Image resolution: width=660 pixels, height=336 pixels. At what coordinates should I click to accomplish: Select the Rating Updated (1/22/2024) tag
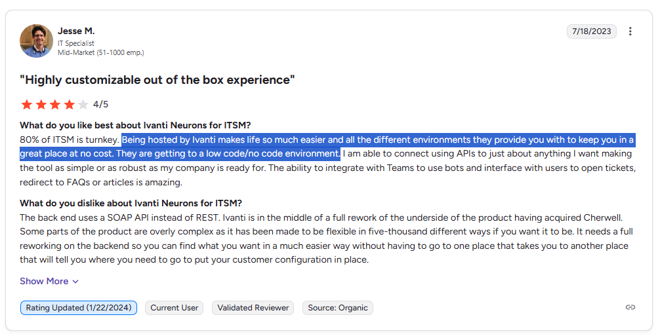click(79, 307)
